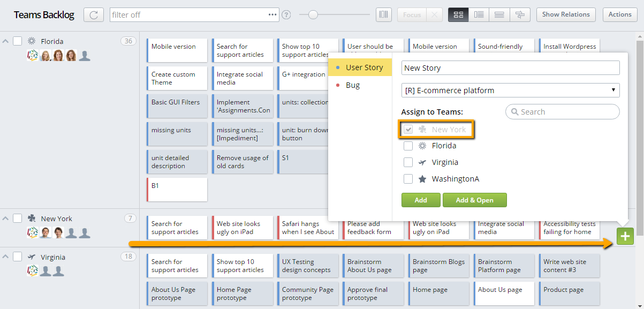
Task: Open the filter help question mark icon
Action: point(286,14)
